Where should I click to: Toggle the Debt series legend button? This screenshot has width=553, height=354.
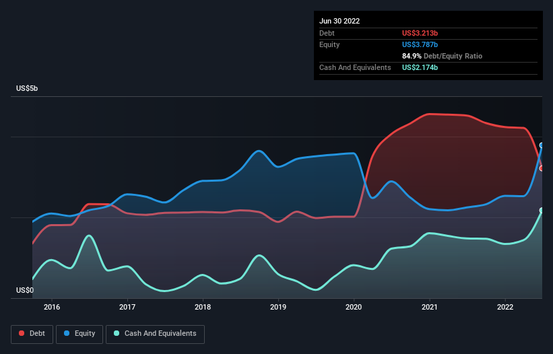[x=32, y=334]
